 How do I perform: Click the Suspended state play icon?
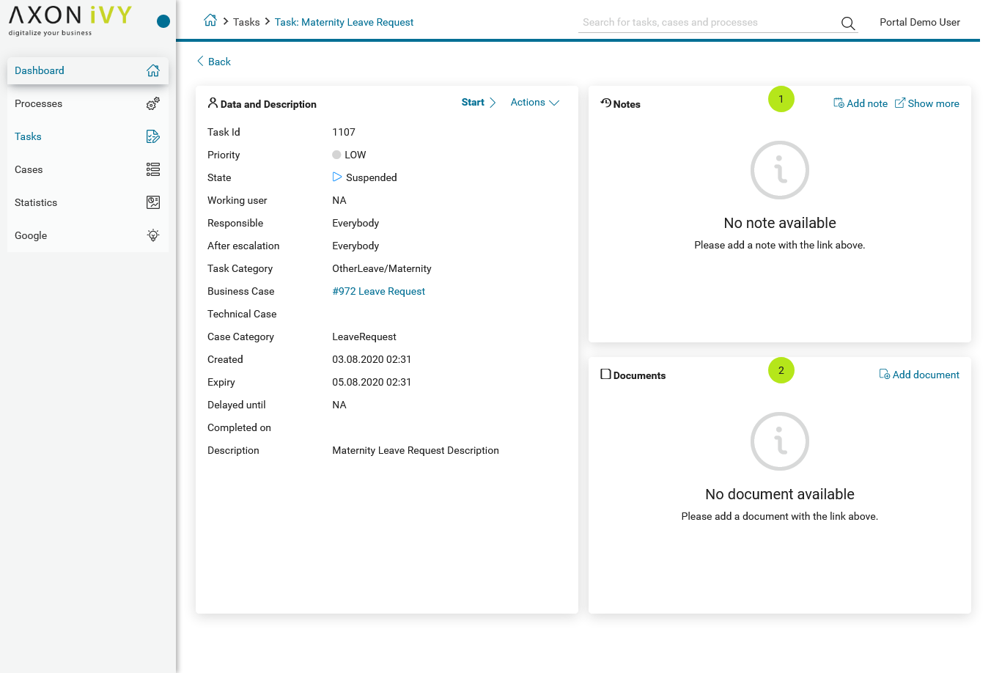point(337,177)
